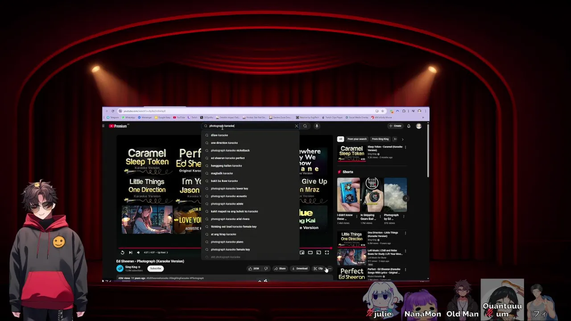This screenshot has height=321, width=571.
Task: Replay the video with replay button
Action: (x=122, y=252)
